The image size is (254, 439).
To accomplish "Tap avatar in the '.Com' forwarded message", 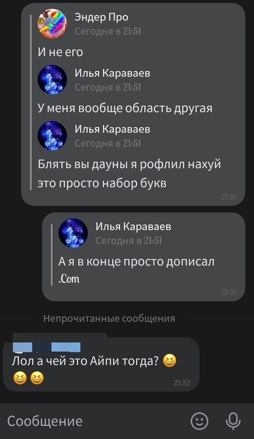I will [73, 233].
